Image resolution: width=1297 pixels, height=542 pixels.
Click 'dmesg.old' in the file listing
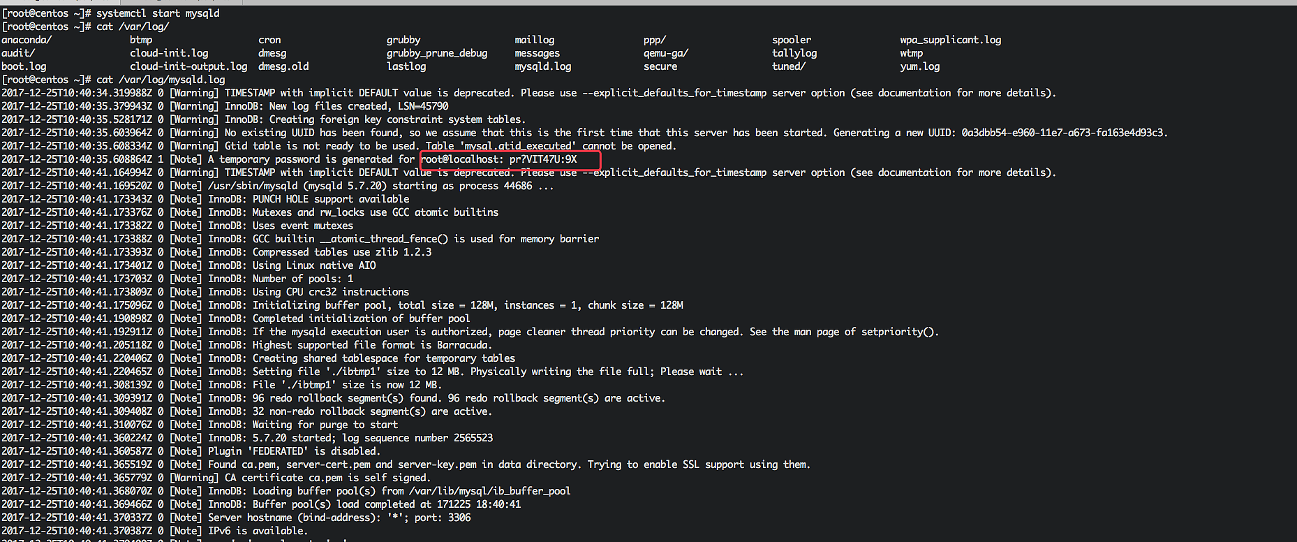pos(283,66)
